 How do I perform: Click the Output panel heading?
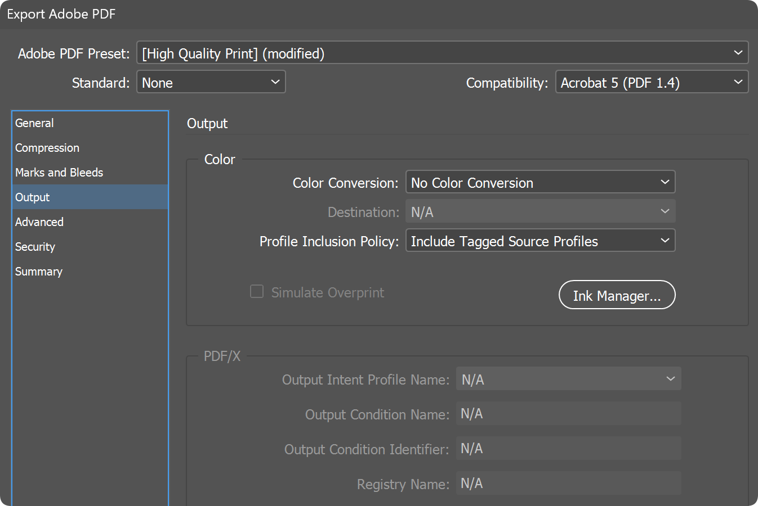point(207,124)
